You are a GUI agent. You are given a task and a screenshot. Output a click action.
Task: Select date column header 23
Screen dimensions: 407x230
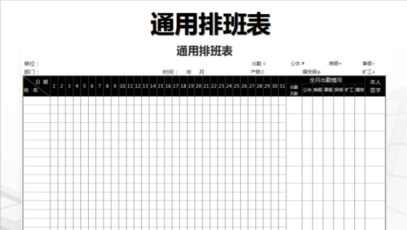point(221,86)
